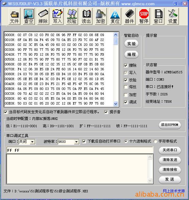Screen dimensions: 189x200
Task: Toggle the 擦除 auto-erase checkbox
Action: pyautogui.click(x=126, y=65)
